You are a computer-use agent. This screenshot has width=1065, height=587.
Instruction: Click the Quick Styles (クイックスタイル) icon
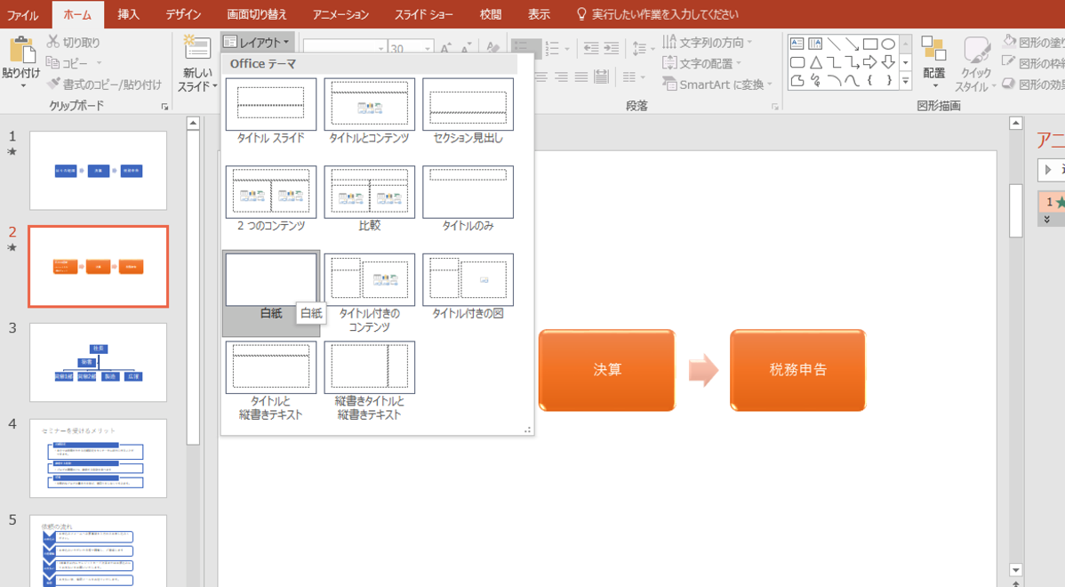click(x=976, y=50)
